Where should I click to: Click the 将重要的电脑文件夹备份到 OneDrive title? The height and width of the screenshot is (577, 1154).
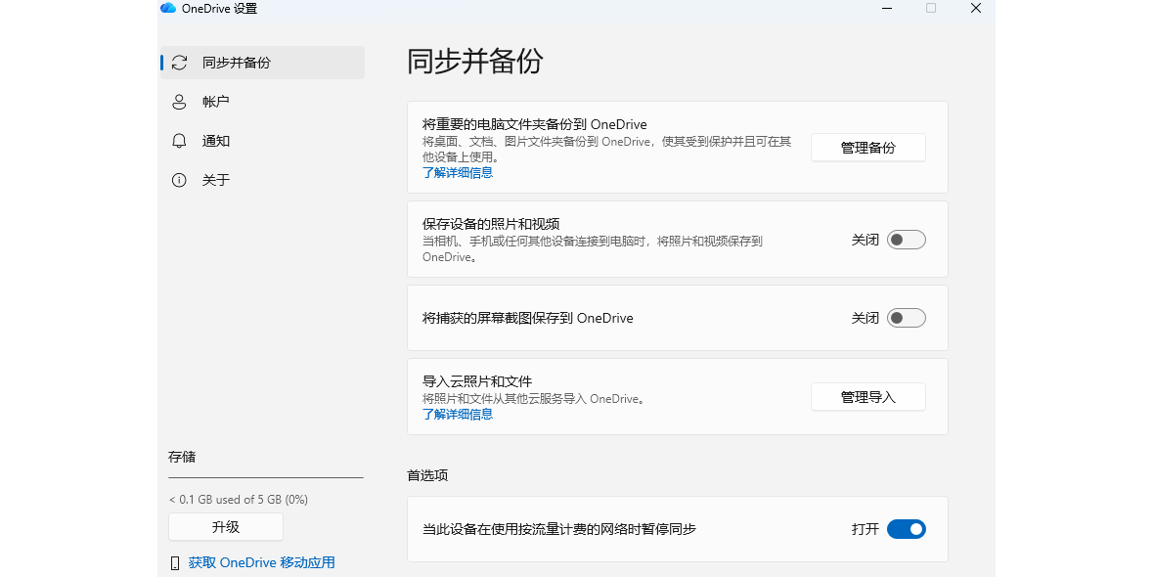[535, 124]
